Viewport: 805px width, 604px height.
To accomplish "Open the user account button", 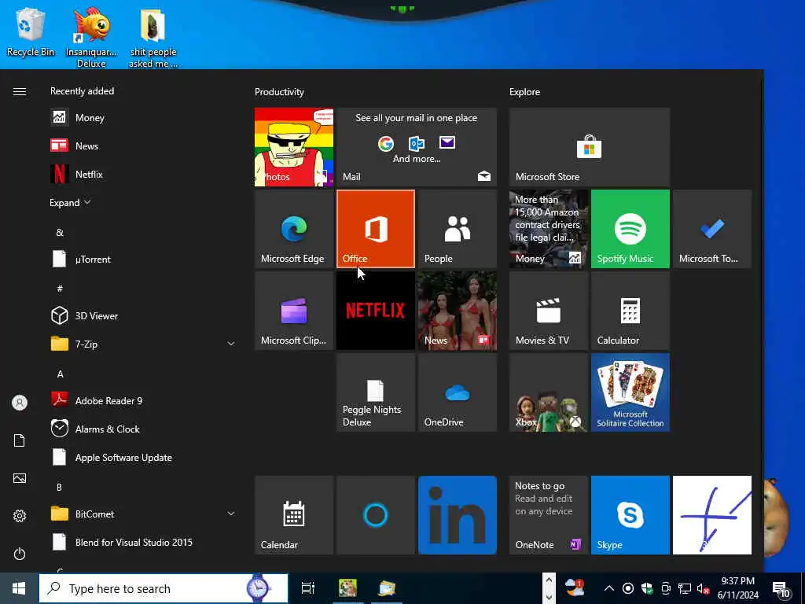I will (x=20, y=403).
